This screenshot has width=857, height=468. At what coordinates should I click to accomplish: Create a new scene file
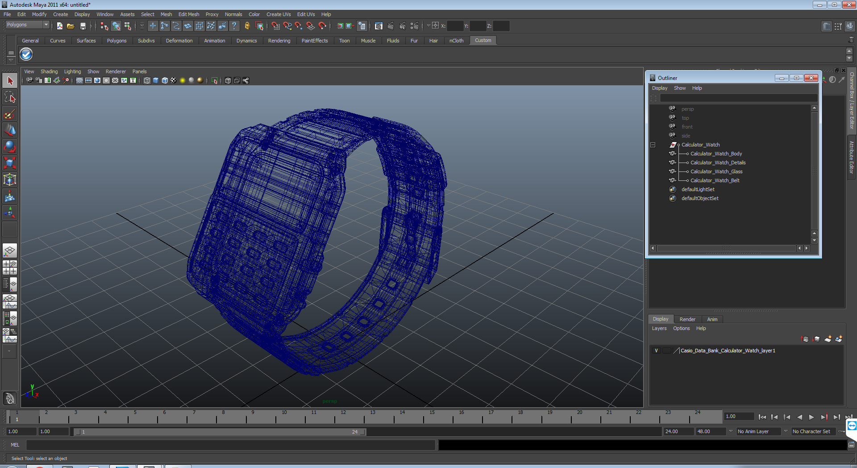pyautogui.click(x=60, y=26)
